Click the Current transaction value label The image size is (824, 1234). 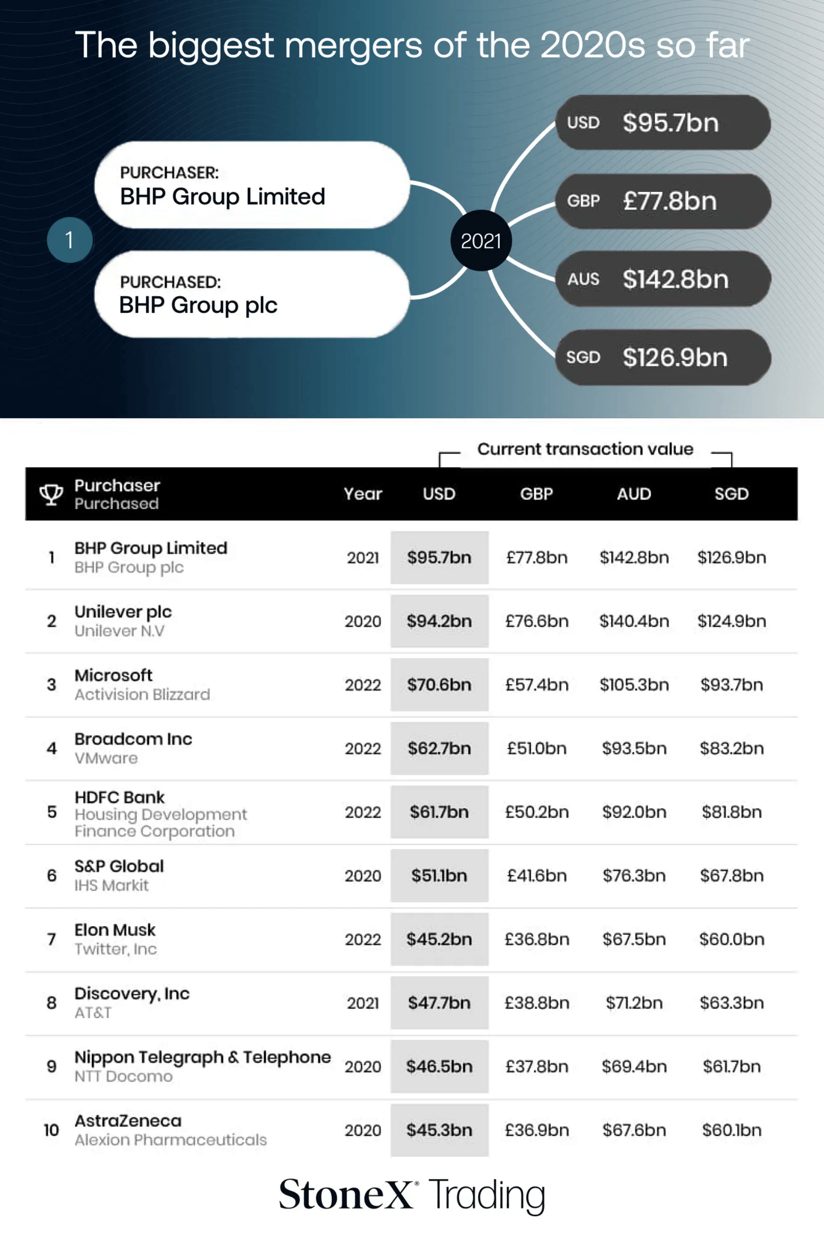click(585, 449)
